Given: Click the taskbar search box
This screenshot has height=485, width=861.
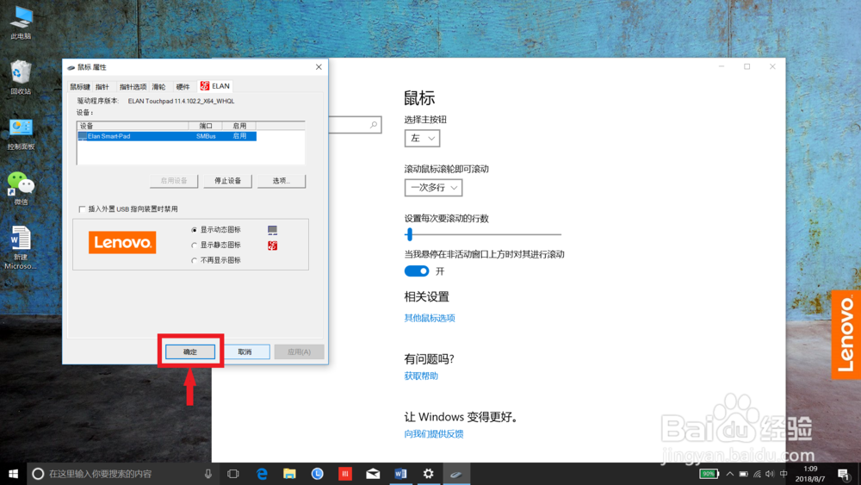Looking at the screenshot, I should [x=121, y=474].
